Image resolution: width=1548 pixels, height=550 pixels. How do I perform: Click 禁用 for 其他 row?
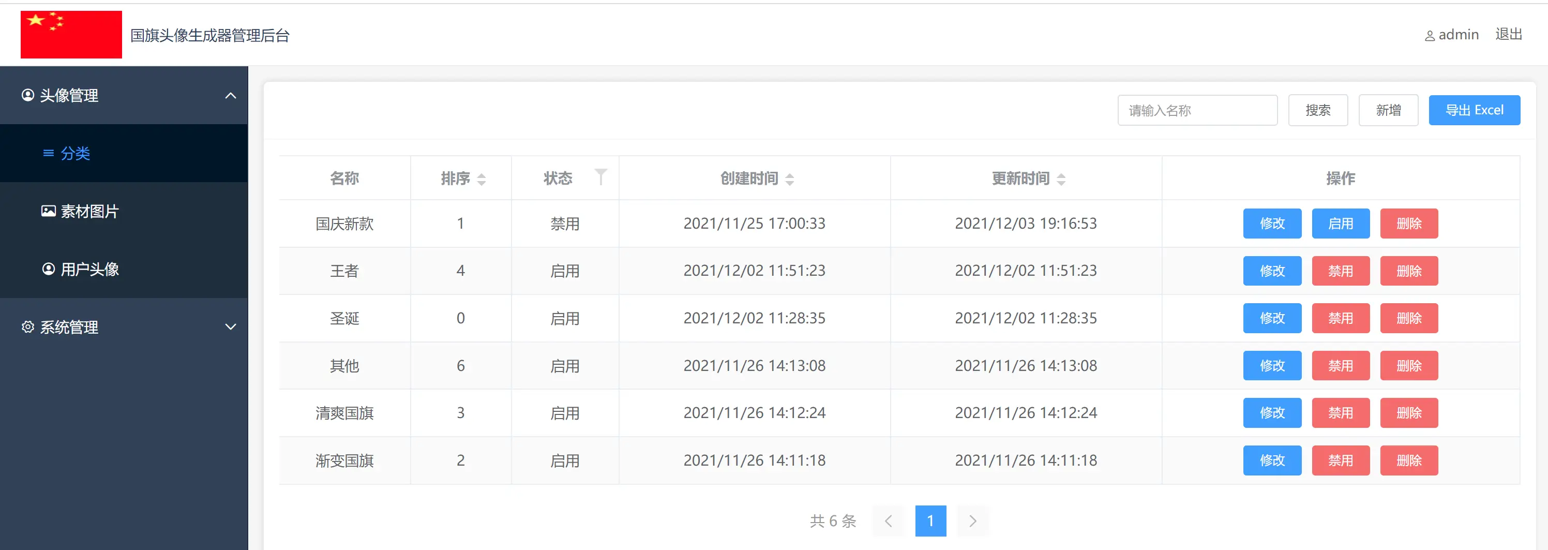(x=1341, y=365)
